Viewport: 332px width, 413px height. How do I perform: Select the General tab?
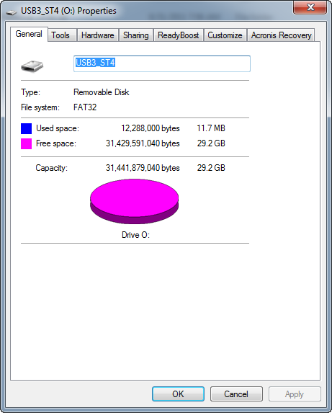[x=29, y=35]
